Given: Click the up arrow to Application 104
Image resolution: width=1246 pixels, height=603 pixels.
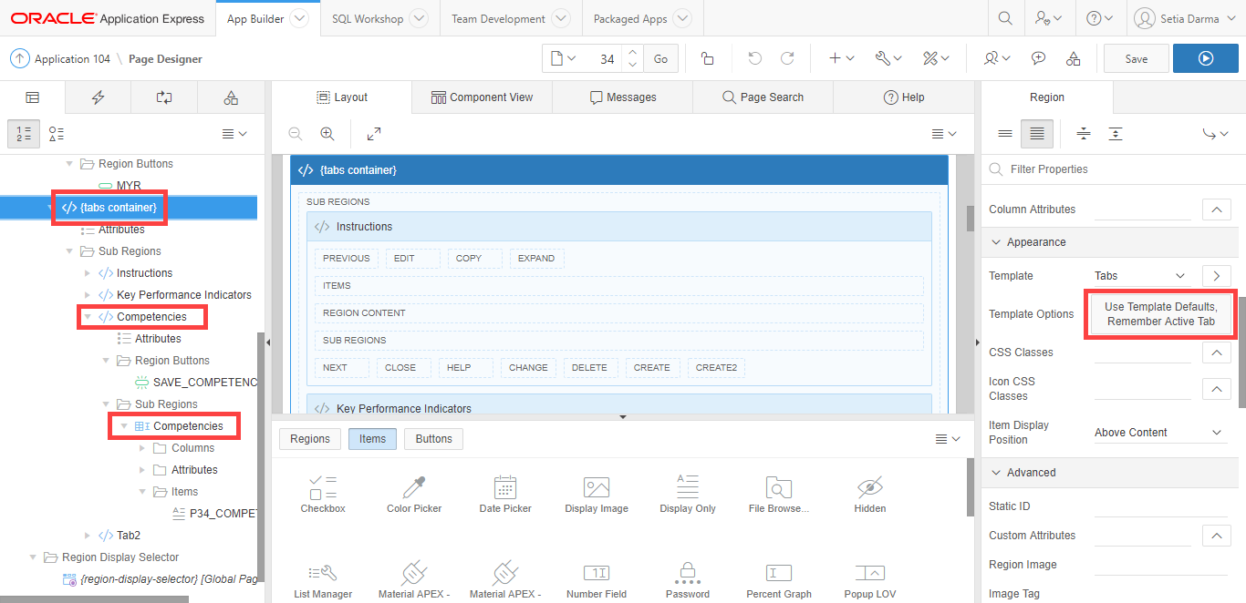Looking at the screenshot, I should pos(20,58).
